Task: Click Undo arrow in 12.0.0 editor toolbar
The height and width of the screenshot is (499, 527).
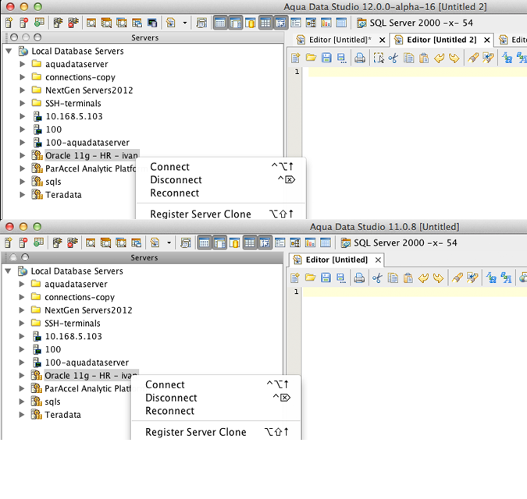Action: tap(439, 58)
